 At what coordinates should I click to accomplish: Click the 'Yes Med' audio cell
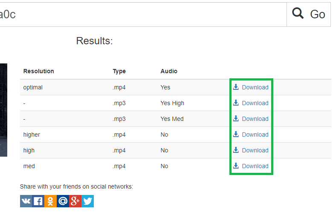172,119
